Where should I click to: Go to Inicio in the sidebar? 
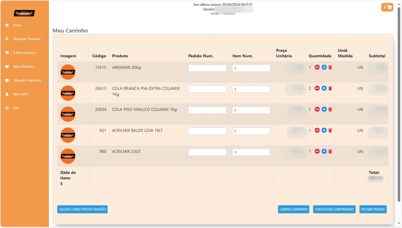click(x=17, y=25)
